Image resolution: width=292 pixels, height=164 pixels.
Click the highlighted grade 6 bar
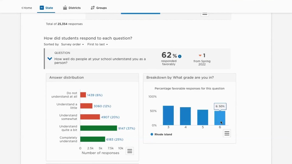point(220,118)
